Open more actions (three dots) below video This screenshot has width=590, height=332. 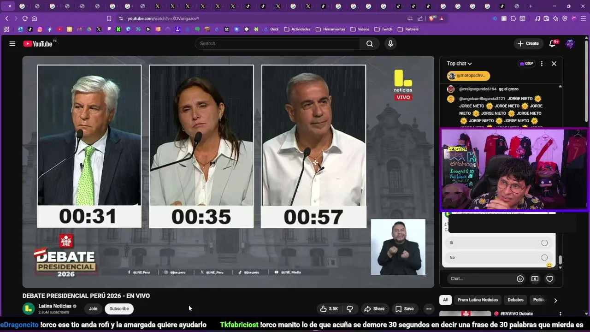pos(429,309)
